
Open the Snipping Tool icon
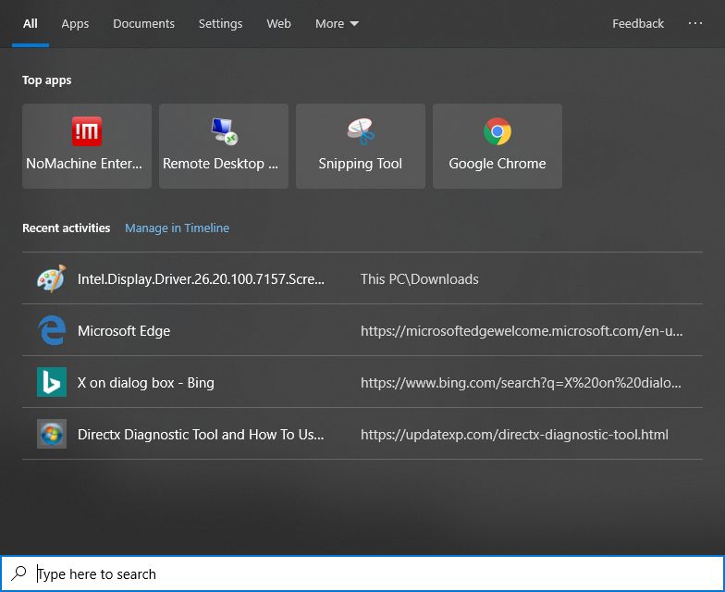click(x=361, y=131)
